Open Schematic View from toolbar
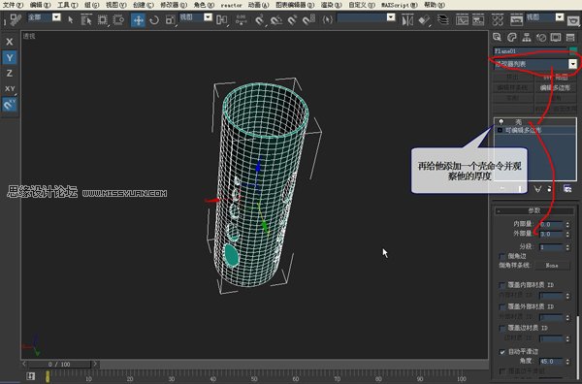Image resolution: width=582 pixels, height=384 pixels. click(477, 19)
